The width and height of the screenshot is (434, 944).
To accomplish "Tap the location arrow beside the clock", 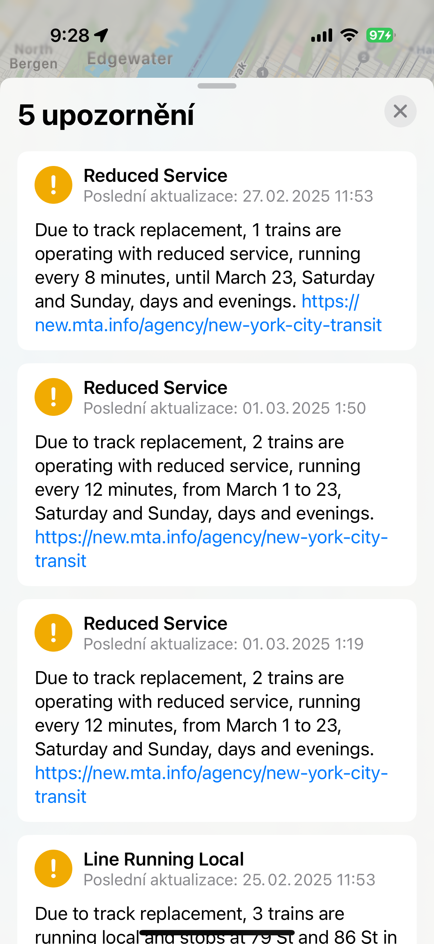I will [101, 35].
